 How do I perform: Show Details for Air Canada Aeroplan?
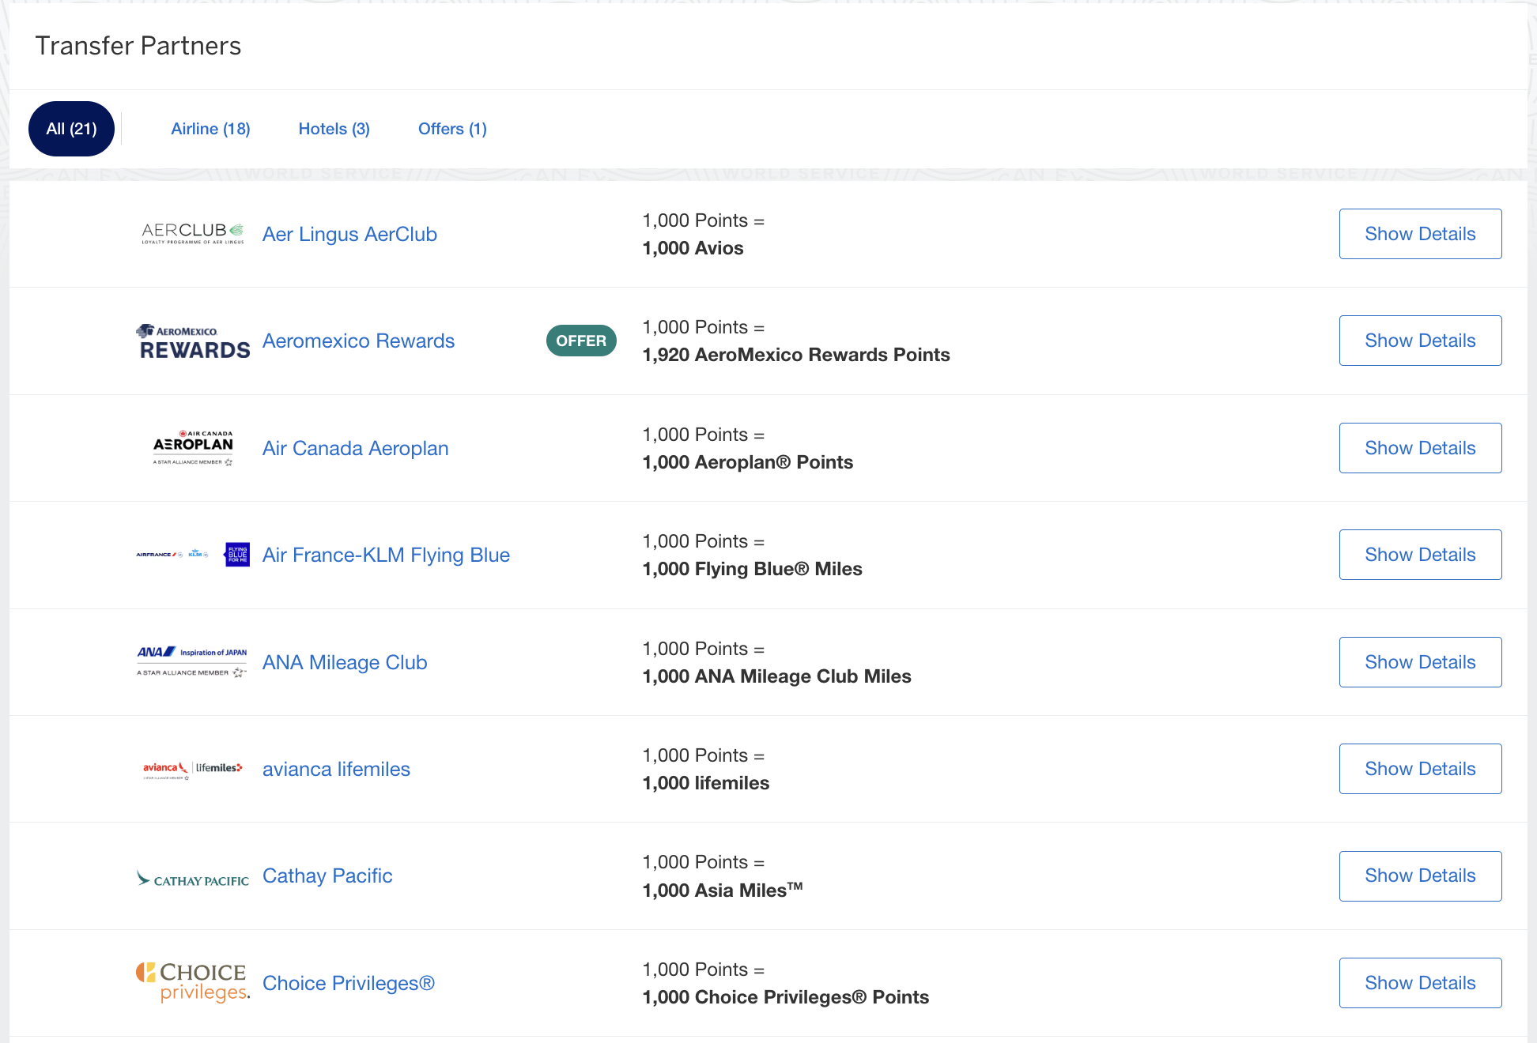coord(1419,447)
